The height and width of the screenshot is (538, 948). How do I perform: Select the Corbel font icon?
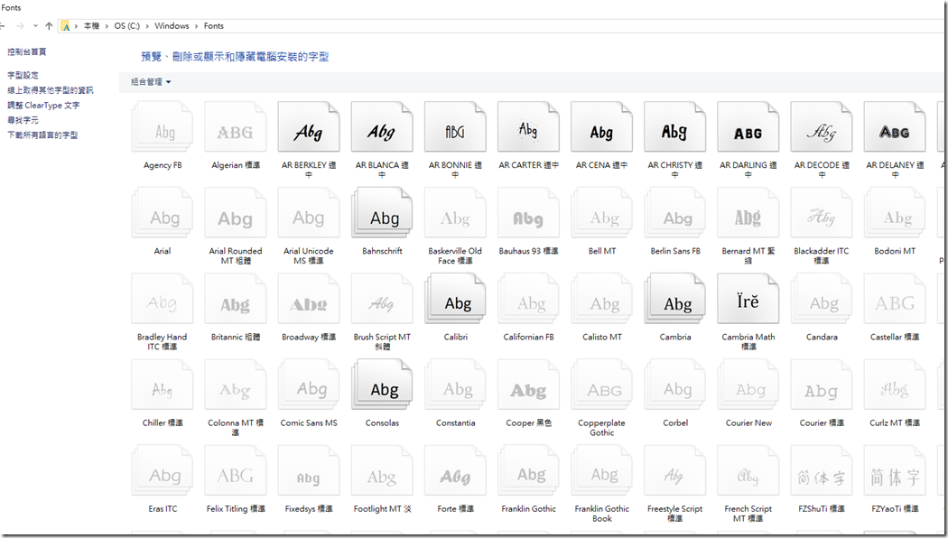[674, 385]
